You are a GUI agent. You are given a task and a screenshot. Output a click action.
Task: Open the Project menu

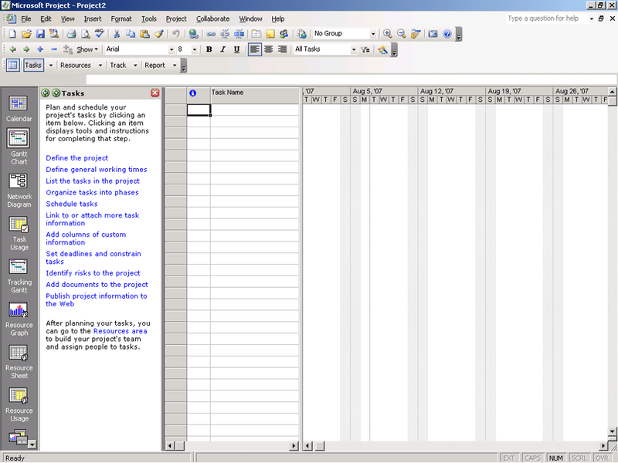coord(176,19)
